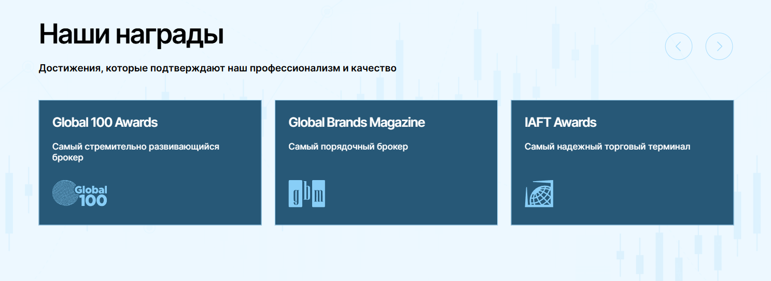
Task: Select text 'Самый надежный торговый терминал'
Action: click(607, 146)
